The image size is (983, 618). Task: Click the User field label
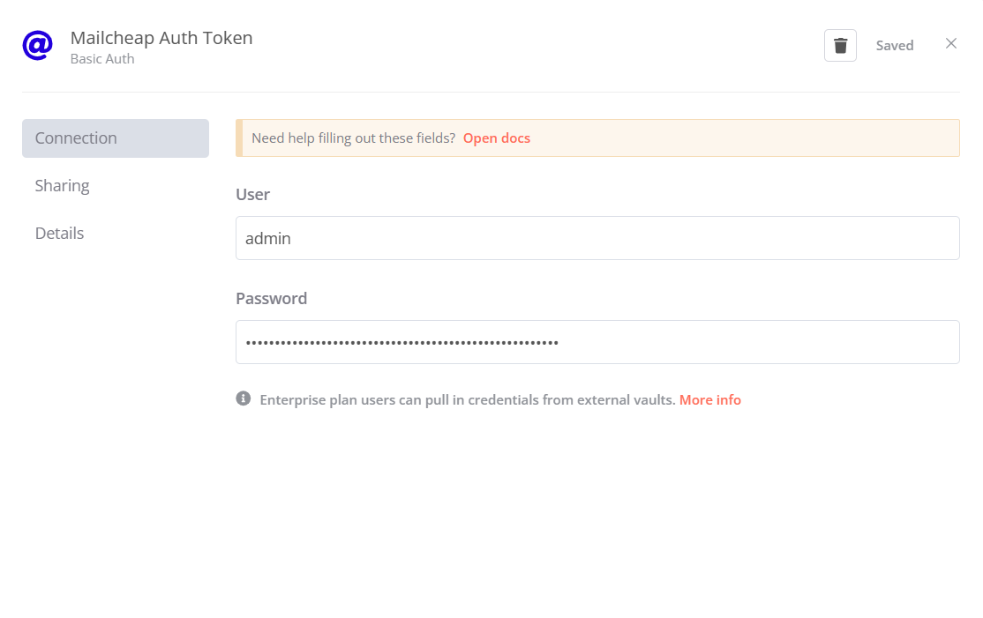pyautogui.click(x=252, y=195)
